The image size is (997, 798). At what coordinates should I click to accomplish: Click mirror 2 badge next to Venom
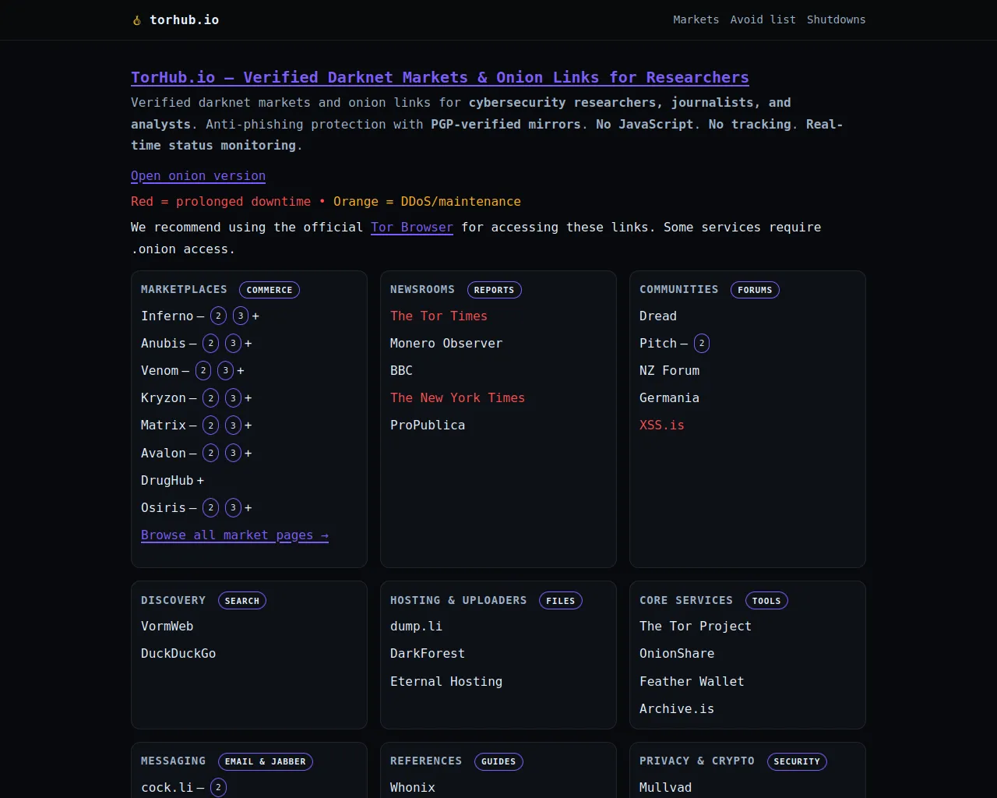(x=203, y=370)
